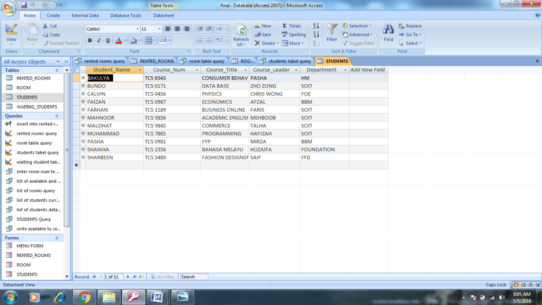Apply Bold formatting
Screen dimensions: 542x305
[x=90, y=40]
